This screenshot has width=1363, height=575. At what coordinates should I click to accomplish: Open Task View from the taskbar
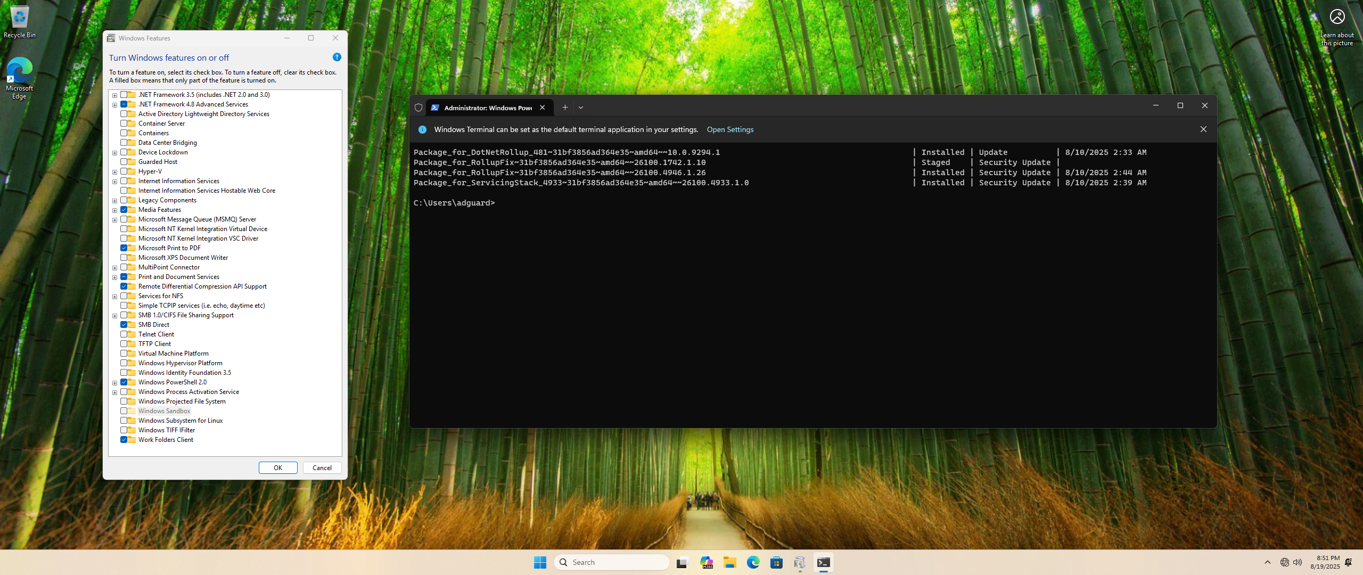click(683, 562)
